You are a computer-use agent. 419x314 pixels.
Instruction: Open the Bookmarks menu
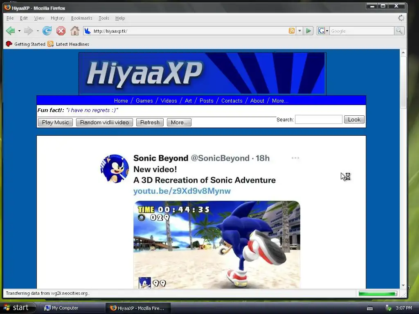pos(81,18)
